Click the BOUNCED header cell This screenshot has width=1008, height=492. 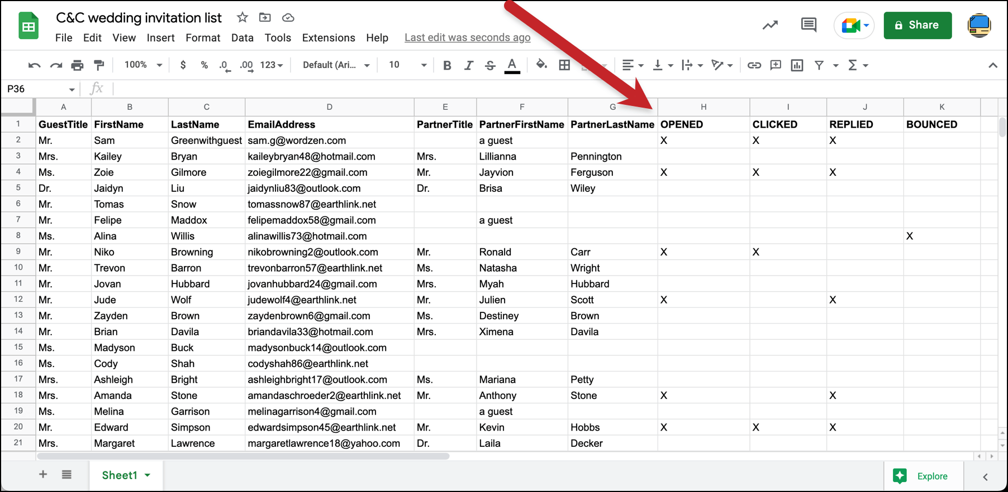(x=942, y=124)
